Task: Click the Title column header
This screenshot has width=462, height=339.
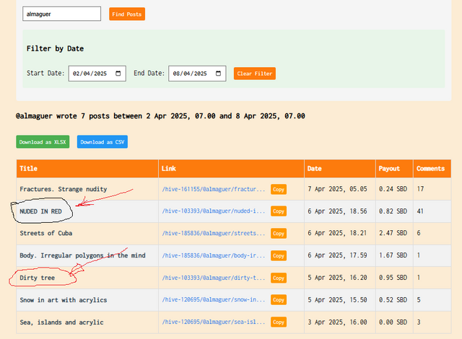Action: click(x=87, y=169)
